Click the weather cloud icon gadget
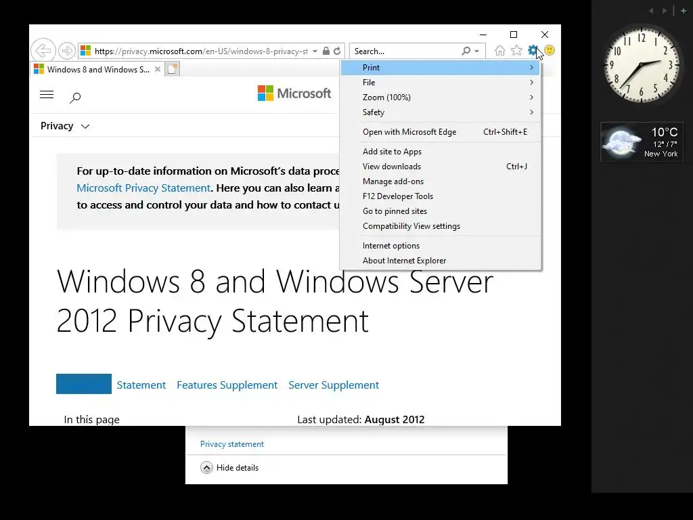The height and width of the screenshot is (520, 693). click(623, 142)
